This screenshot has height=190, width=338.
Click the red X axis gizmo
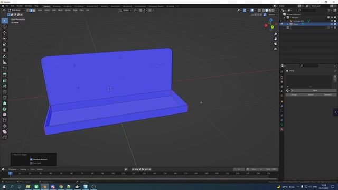266,25
